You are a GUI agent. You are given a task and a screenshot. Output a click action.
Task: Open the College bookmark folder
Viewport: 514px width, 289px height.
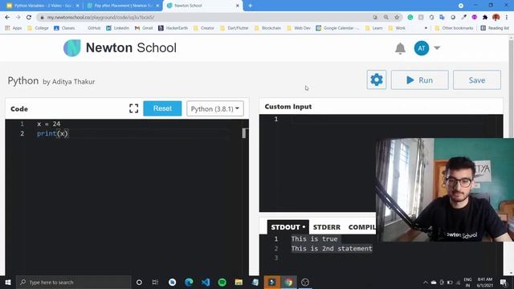[x=38, y=28]
